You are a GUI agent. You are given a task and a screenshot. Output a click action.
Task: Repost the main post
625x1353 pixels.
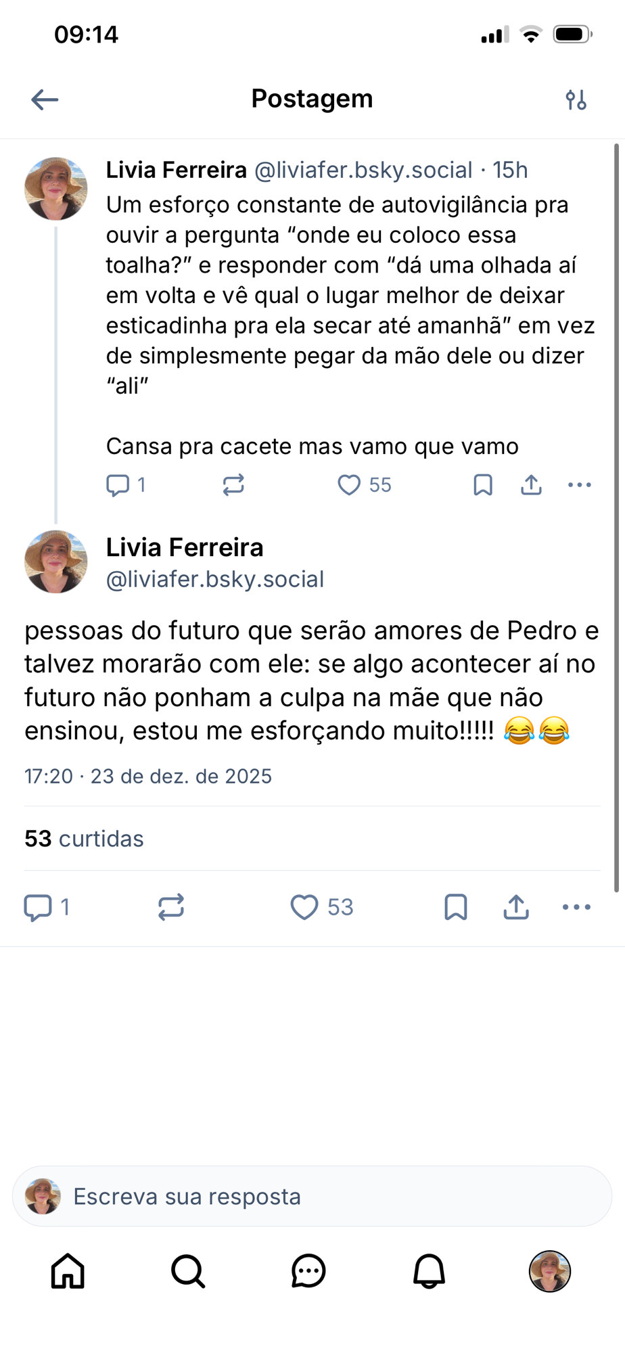click(x=171, y=907)
